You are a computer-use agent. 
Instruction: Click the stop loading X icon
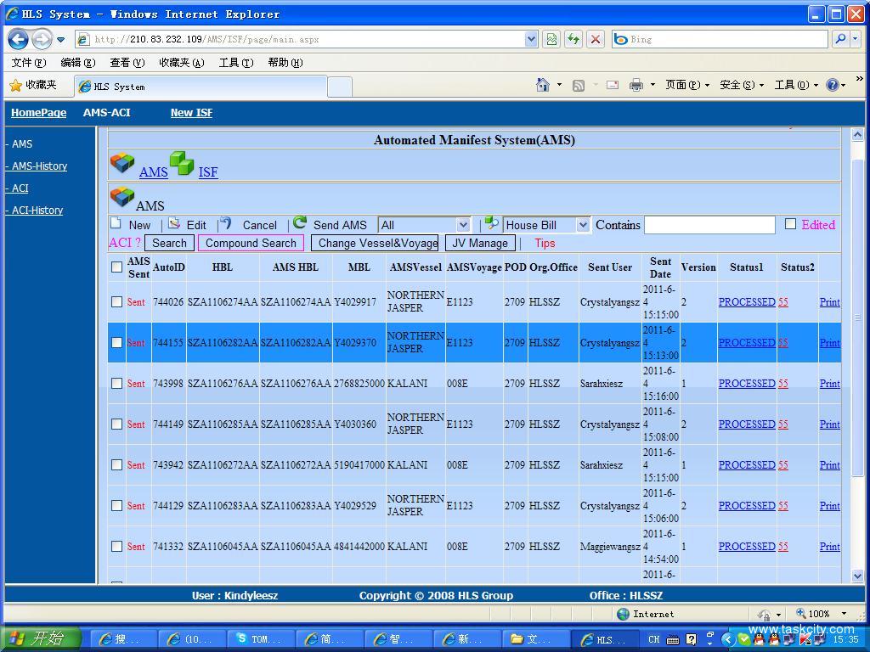pyautogui.click(x=596, y=39)
